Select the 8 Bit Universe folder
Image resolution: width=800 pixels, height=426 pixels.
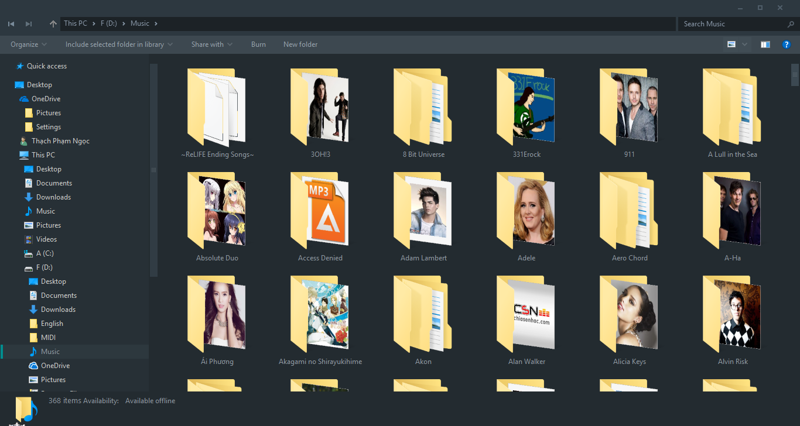423,114
